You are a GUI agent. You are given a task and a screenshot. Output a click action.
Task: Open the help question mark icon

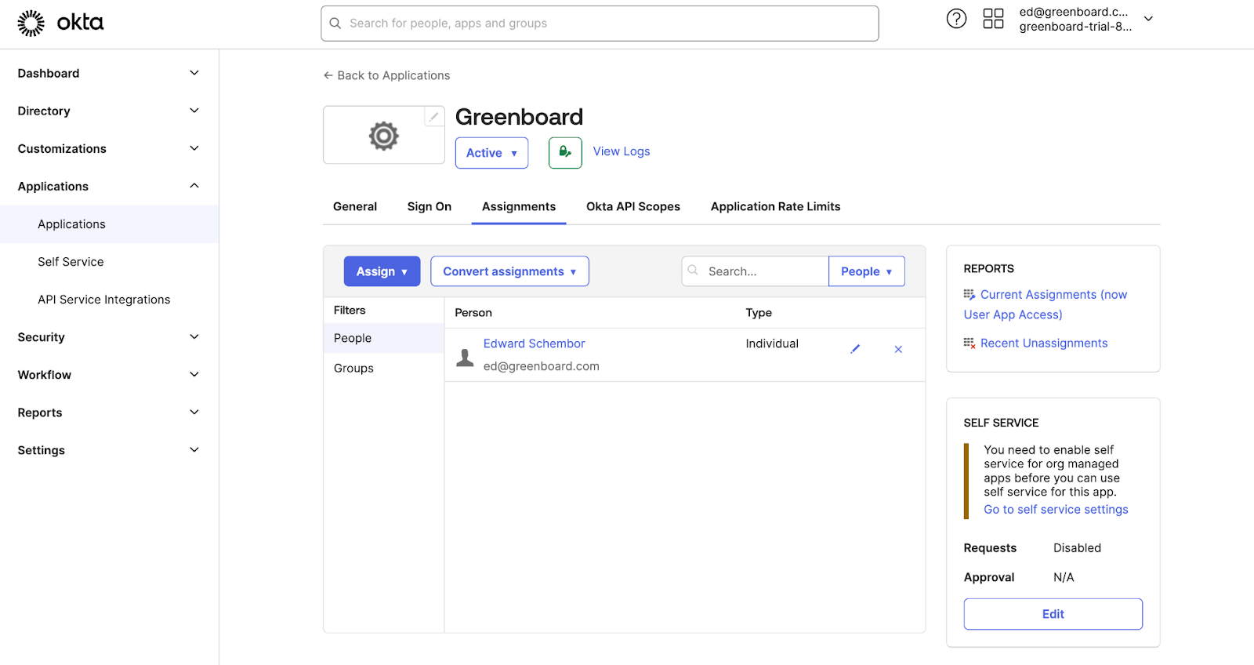956,19
